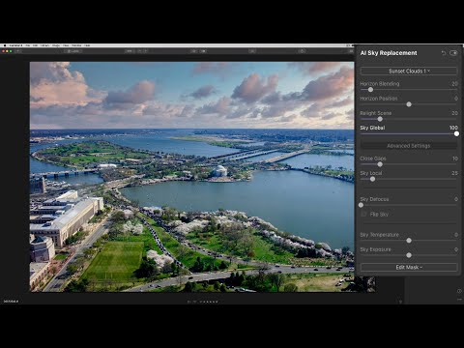Click the Relight Scene slider handle

click(380, 119)
